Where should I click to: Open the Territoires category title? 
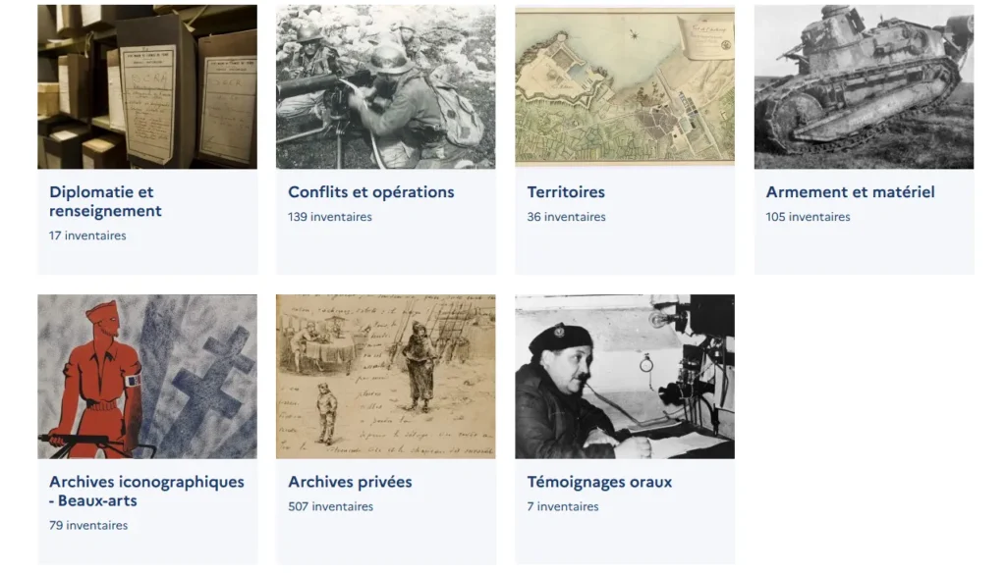coord(566,192)
